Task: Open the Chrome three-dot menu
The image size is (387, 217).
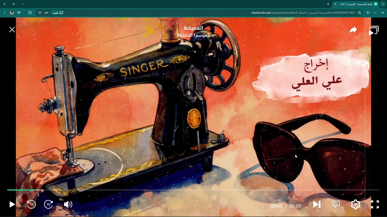Action: coord(4,13)
